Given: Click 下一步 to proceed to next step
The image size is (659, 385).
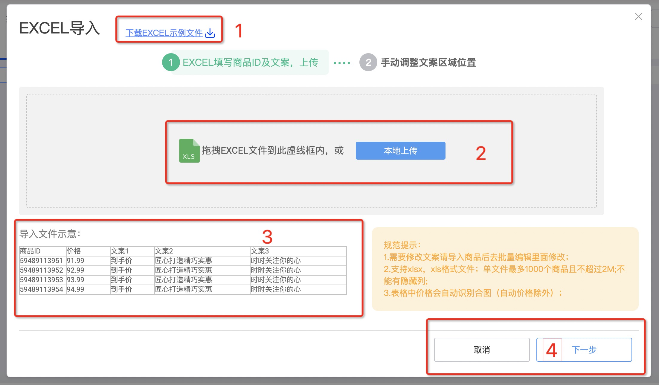Looking at the screenshot, I should 584,349.
